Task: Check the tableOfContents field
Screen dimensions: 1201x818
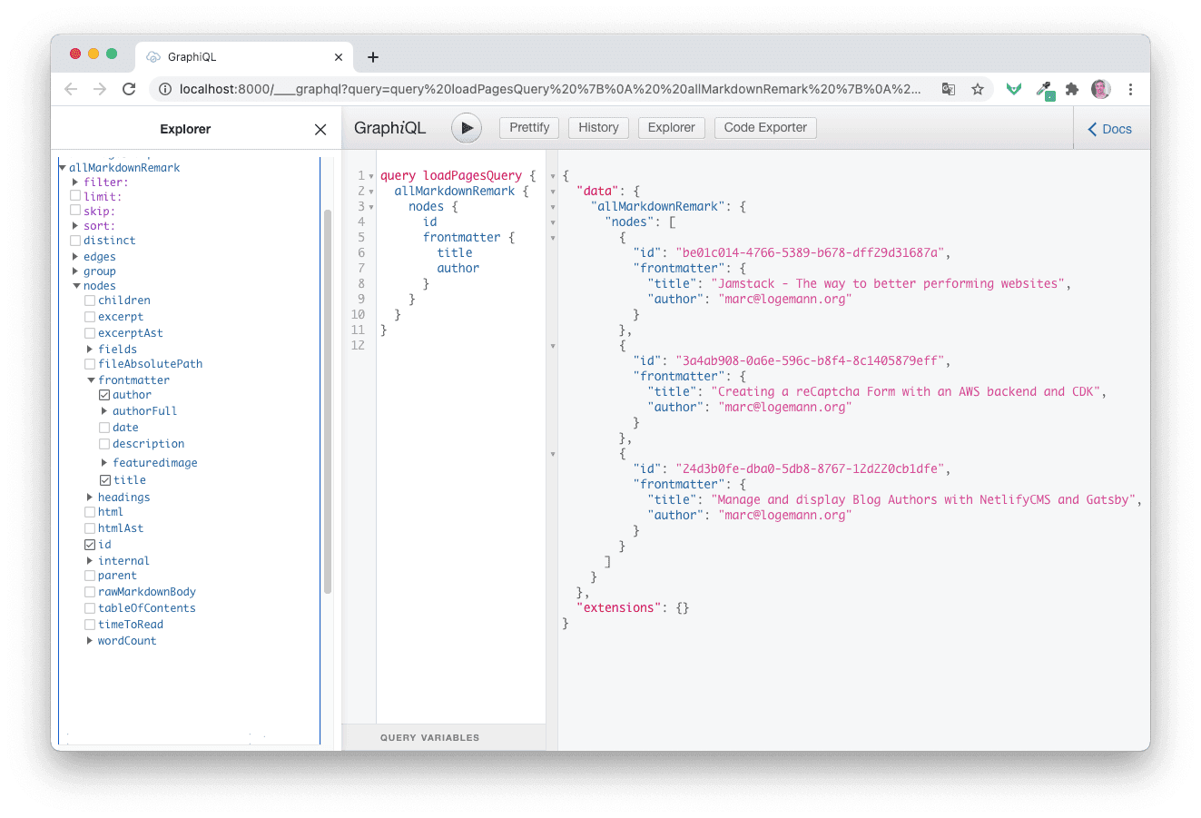Action: 90,608
